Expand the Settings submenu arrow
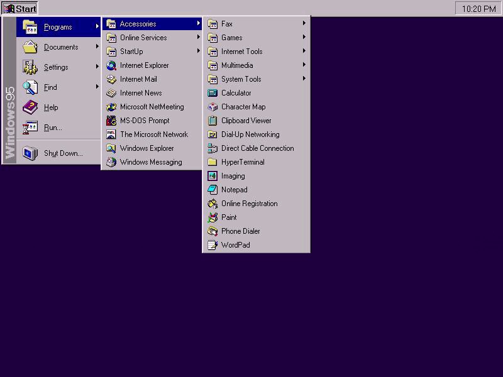Image resolution: width=503 pixels, height=377 pixels. [97, 67]
